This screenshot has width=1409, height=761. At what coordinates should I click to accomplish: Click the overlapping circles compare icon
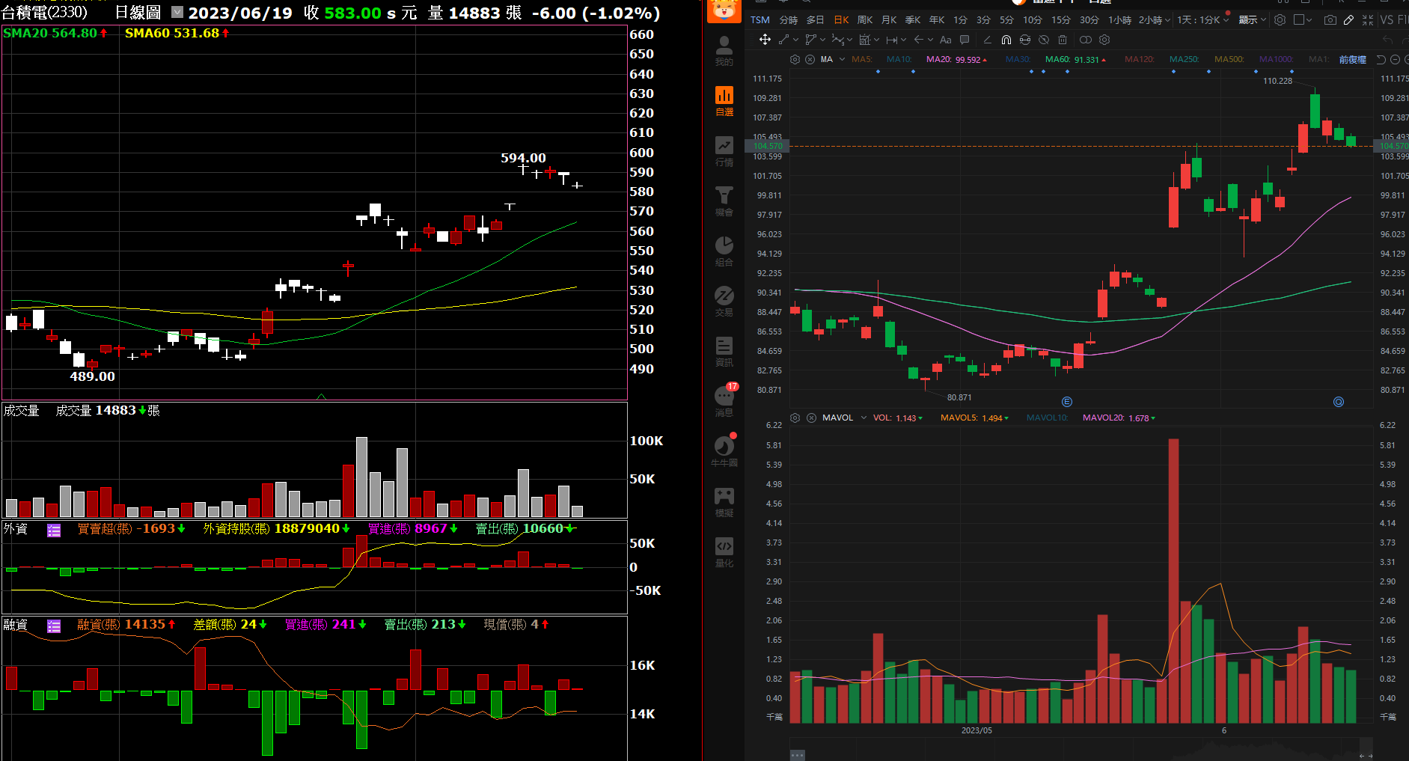[1086, 40]
